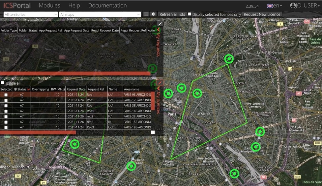Sort licences by Overlapping column header
This screenshot has width=322, height=186.
click(41, 89)
